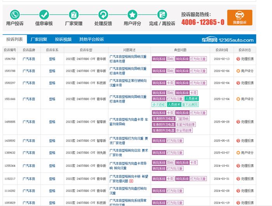Click 转向系统 打方向沉重 tag in row 1430592
The height and width of the screenshot is (206, 272).
click(167, 141)
